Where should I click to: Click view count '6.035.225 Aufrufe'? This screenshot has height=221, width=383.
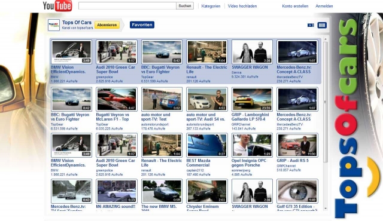point(110,128)
